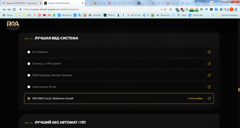Reload the page with the refresh icon

point(14,9)
